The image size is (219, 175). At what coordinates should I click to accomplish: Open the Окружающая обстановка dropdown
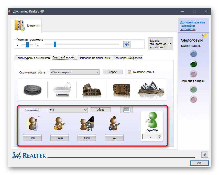coord(74,72)
